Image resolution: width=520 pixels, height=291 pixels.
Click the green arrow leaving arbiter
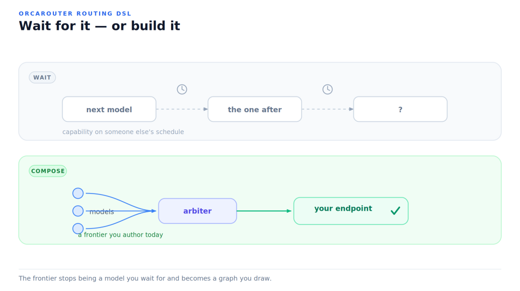point(264,211)
